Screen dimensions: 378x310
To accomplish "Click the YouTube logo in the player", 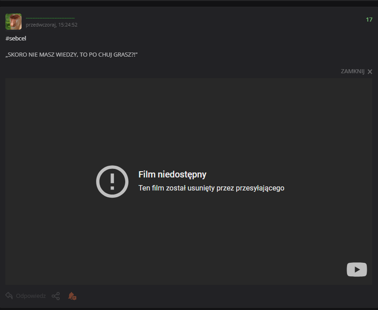I will (357, 270).
